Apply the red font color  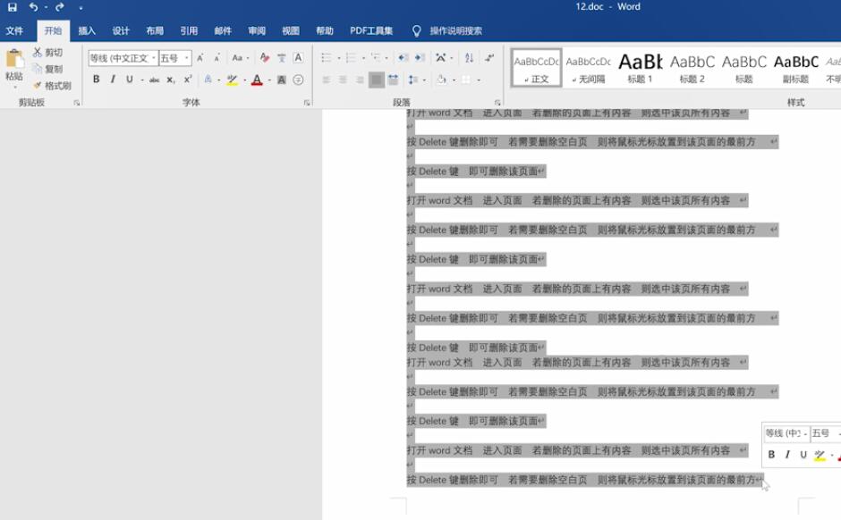[257, 80]
